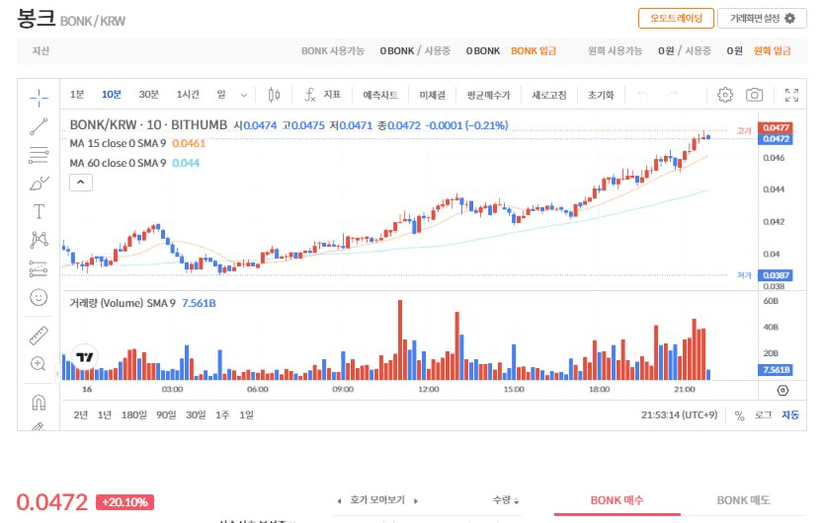Click the right arrow beside 호가 모아보기
This screenshot has width=823, height=523.
click(416, 501)
